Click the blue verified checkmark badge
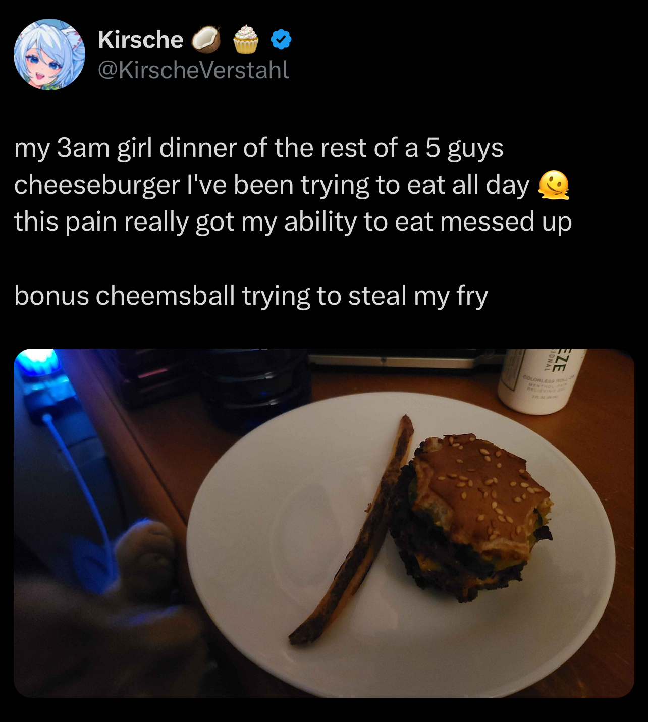This screenshot has height=722, width=648. pos(281,39)
